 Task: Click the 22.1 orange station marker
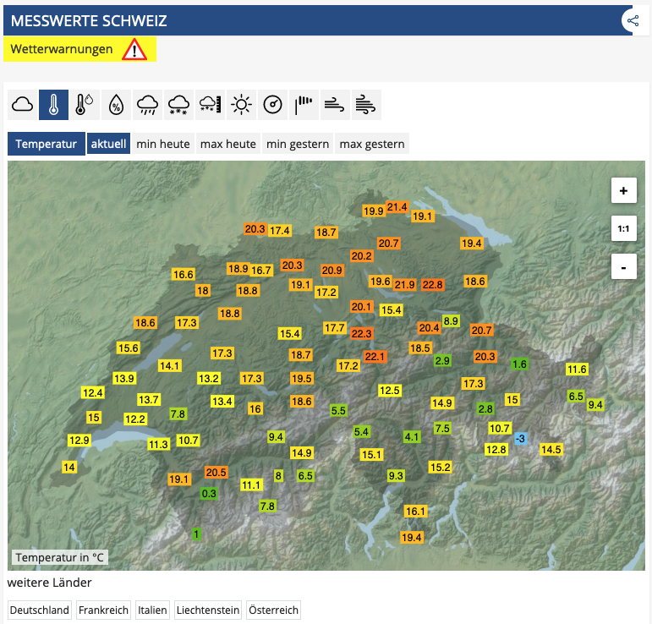click(375, 357)
